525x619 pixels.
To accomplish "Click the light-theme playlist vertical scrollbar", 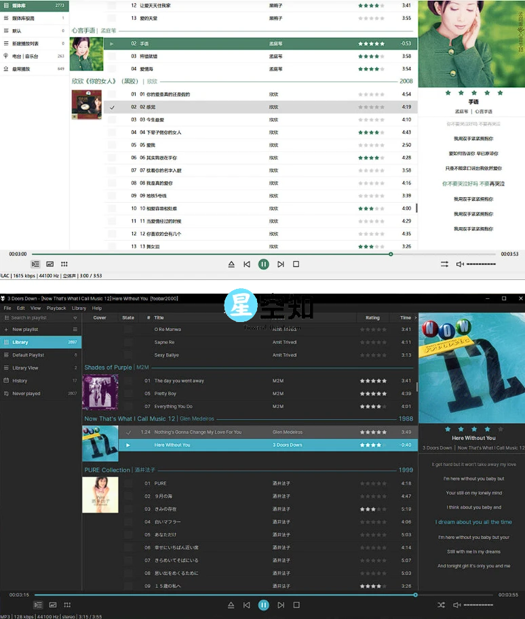I will point(416,207).
